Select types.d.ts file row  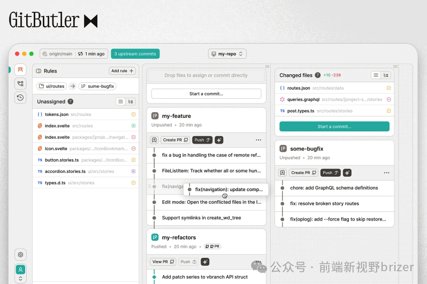[86, 183]
